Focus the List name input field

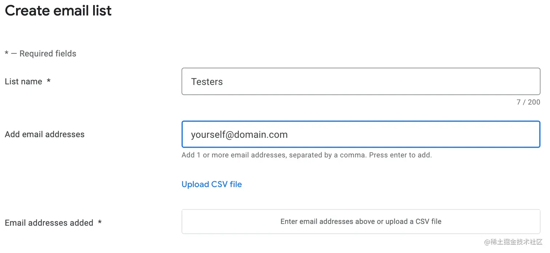coord(361,81)
